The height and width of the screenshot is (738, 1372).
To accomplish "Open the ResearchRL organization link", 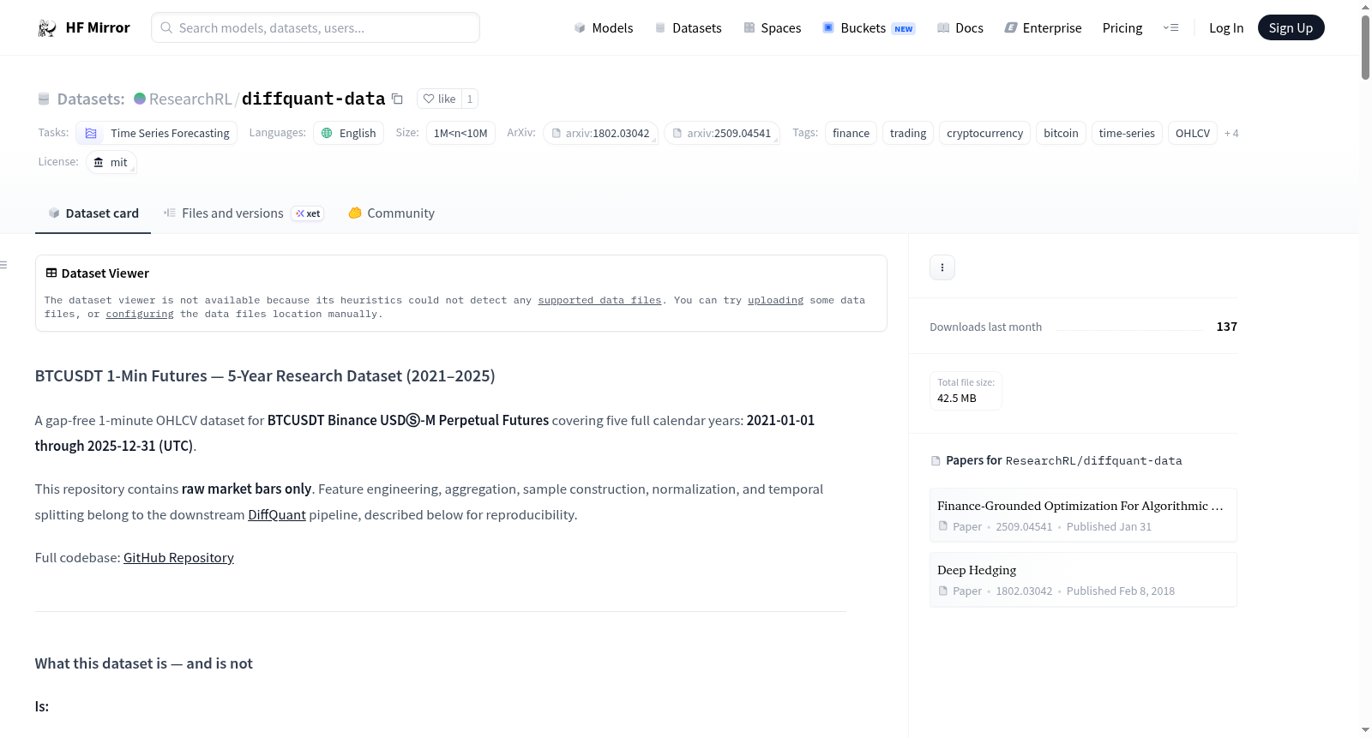I will 190,99.
